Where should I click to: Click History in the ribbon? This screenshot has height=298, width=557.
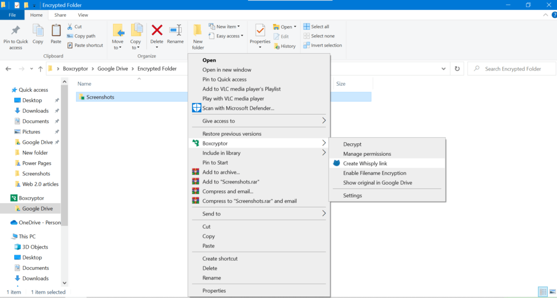(285, 46)
